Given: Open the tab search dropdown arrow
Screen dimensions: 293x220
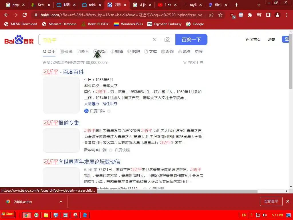Looking at the screenshot, I should (x=259, y=5).
